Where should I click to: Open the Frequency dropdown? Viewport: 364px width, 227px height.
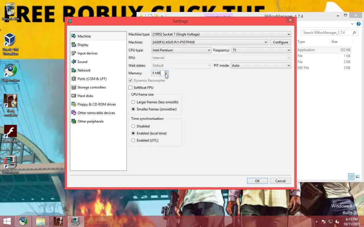tap(261, 50)
